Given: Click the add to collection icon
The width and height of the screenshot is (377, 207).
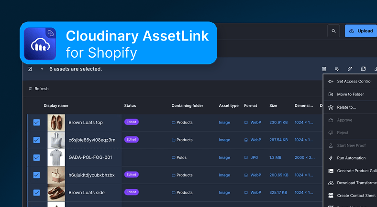Looking at the screenshot, I should (x=363, y=69).
